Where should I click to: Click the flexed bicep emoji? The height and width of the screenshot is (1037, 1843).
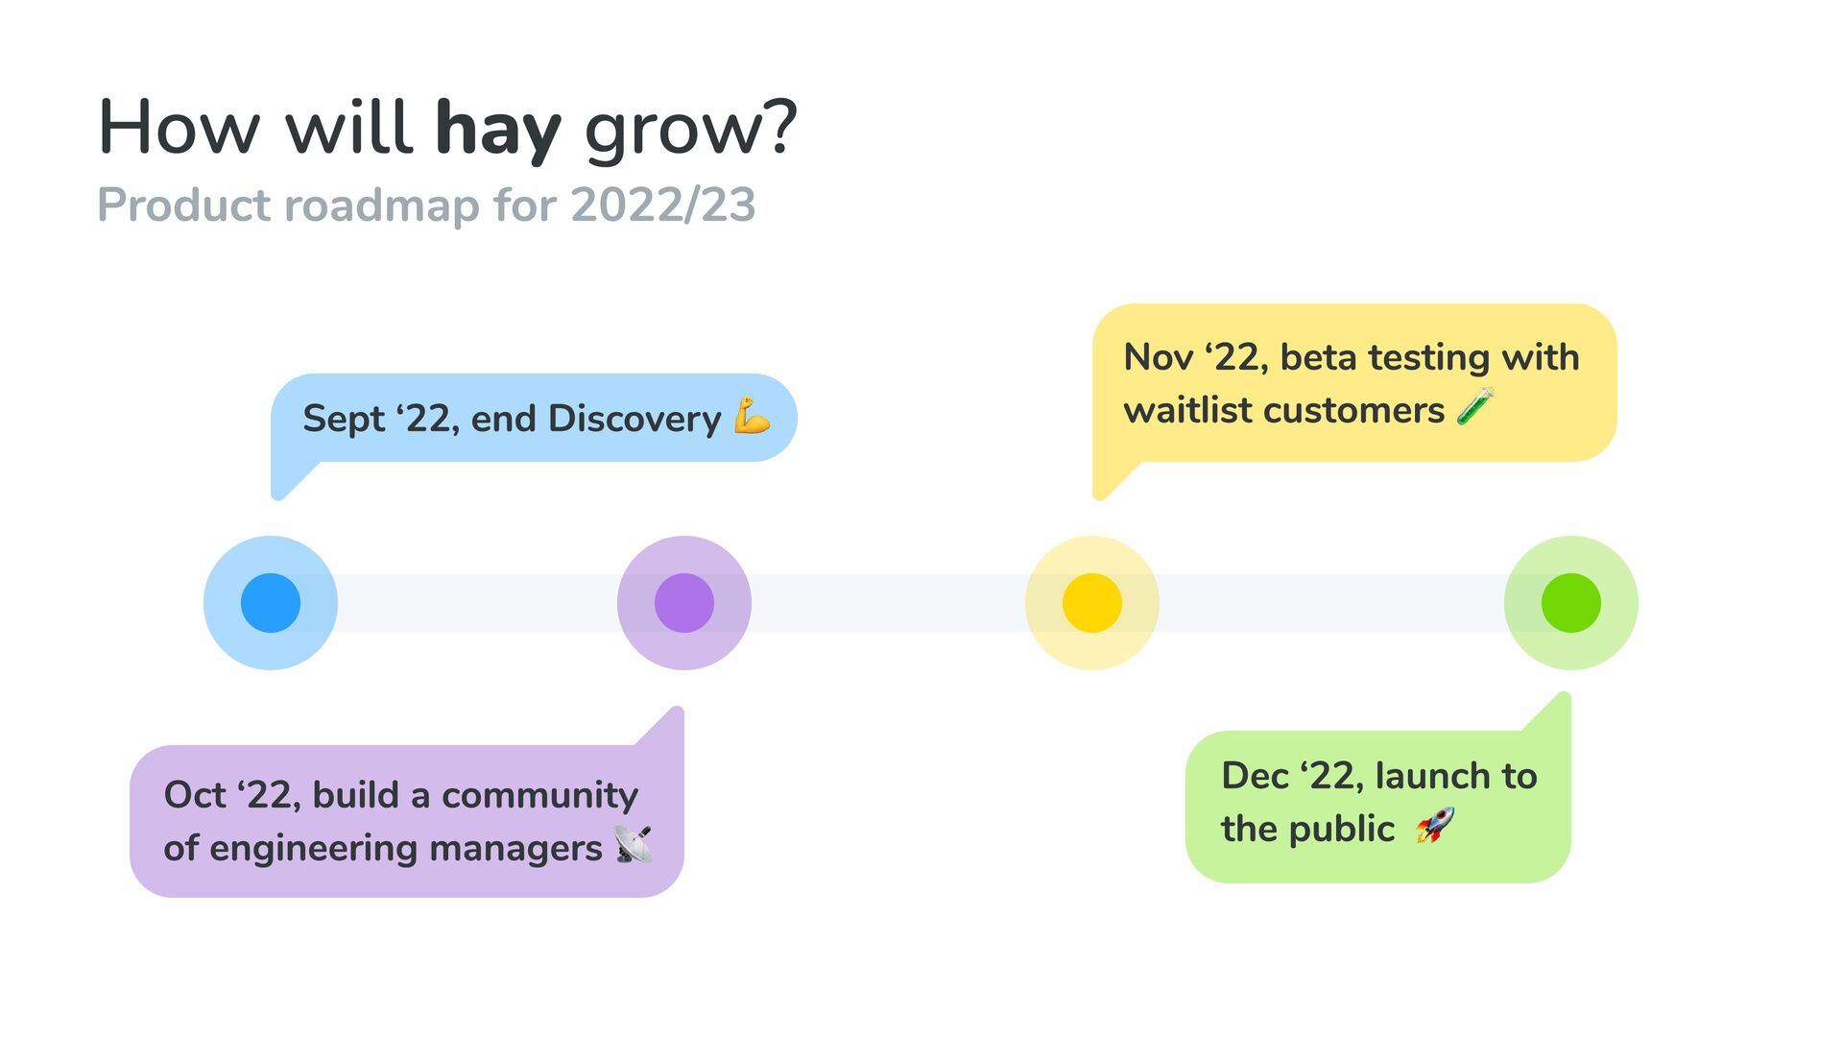[x=752, y=417]
